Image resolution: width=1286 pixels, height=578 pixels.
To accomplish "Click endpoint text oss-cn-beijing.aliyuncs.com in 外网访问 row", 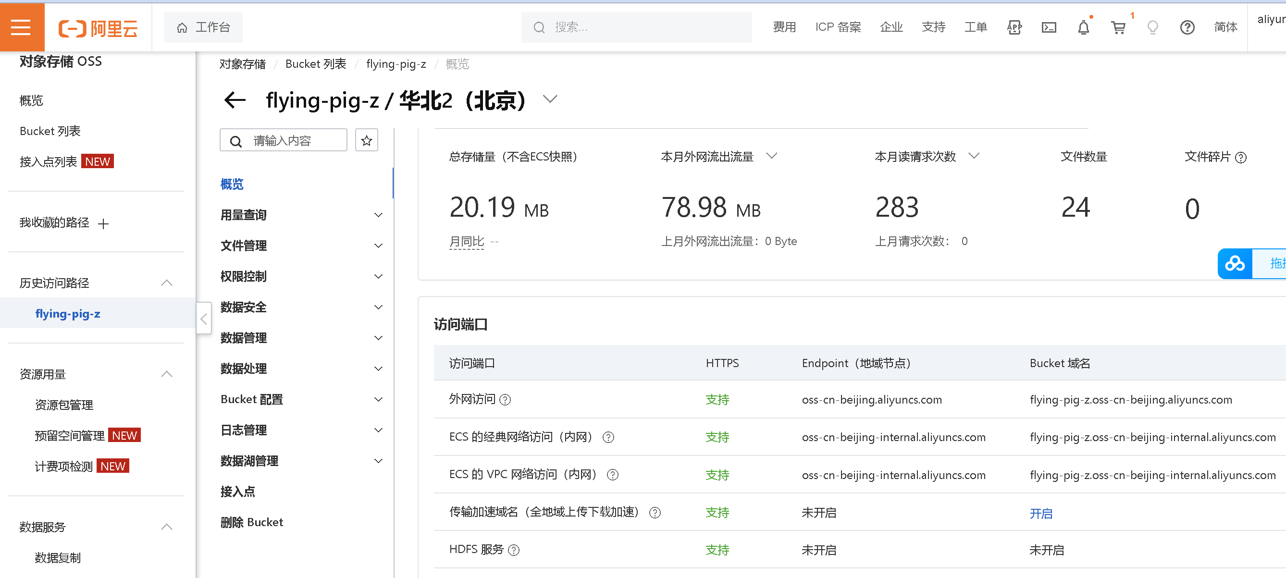I will 872,400.
